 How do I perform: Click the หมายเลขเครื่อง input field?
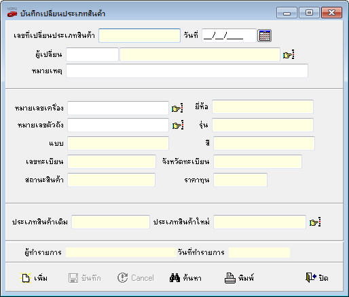pos(118,108)
